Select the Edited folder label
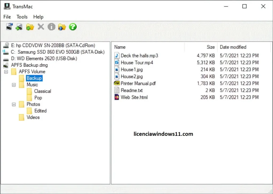Viewport: 273px width, 194px height. click(41, 111)
